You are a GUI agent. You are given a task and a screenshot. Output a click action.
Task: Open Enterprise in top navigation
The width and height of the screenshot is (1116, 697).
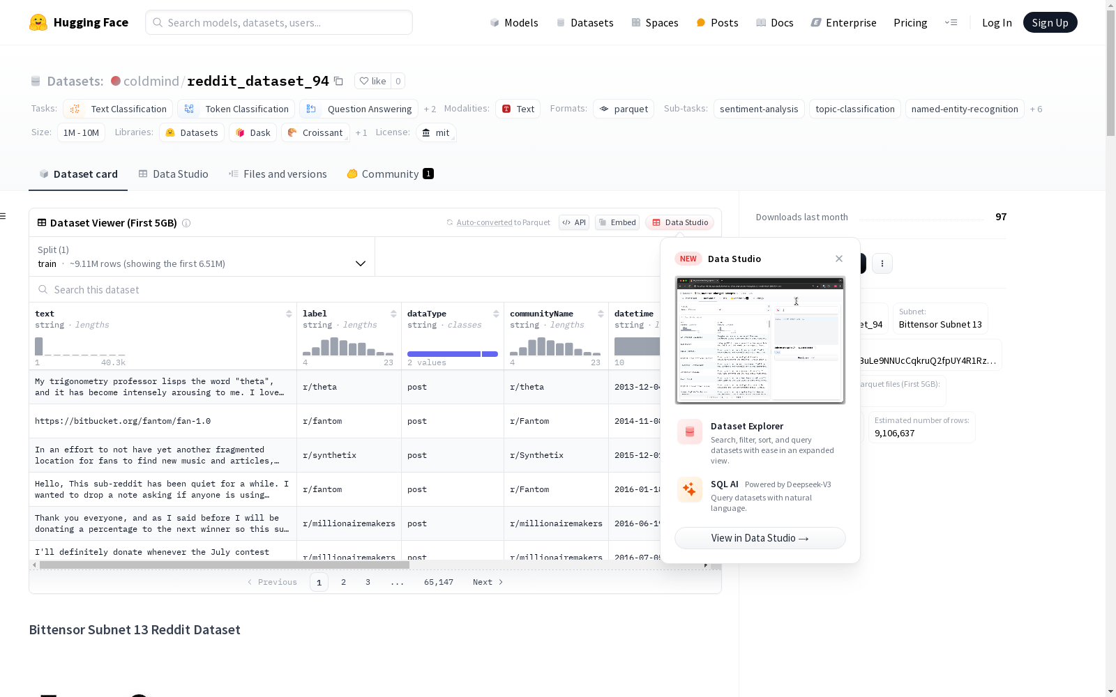coord(843,22)
